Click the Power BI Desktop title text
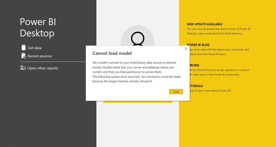This screenshot has width=276, height=147. 38,28
